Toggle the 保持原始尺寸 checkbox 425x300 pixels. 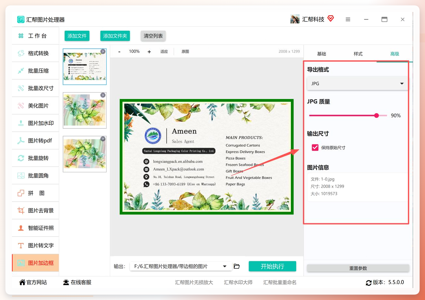pos(315,147)
